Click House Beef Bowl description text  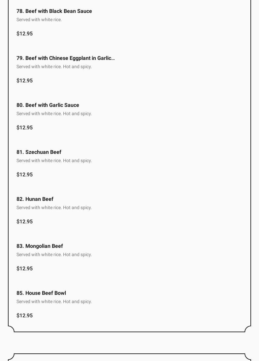[x=54, y=302]
